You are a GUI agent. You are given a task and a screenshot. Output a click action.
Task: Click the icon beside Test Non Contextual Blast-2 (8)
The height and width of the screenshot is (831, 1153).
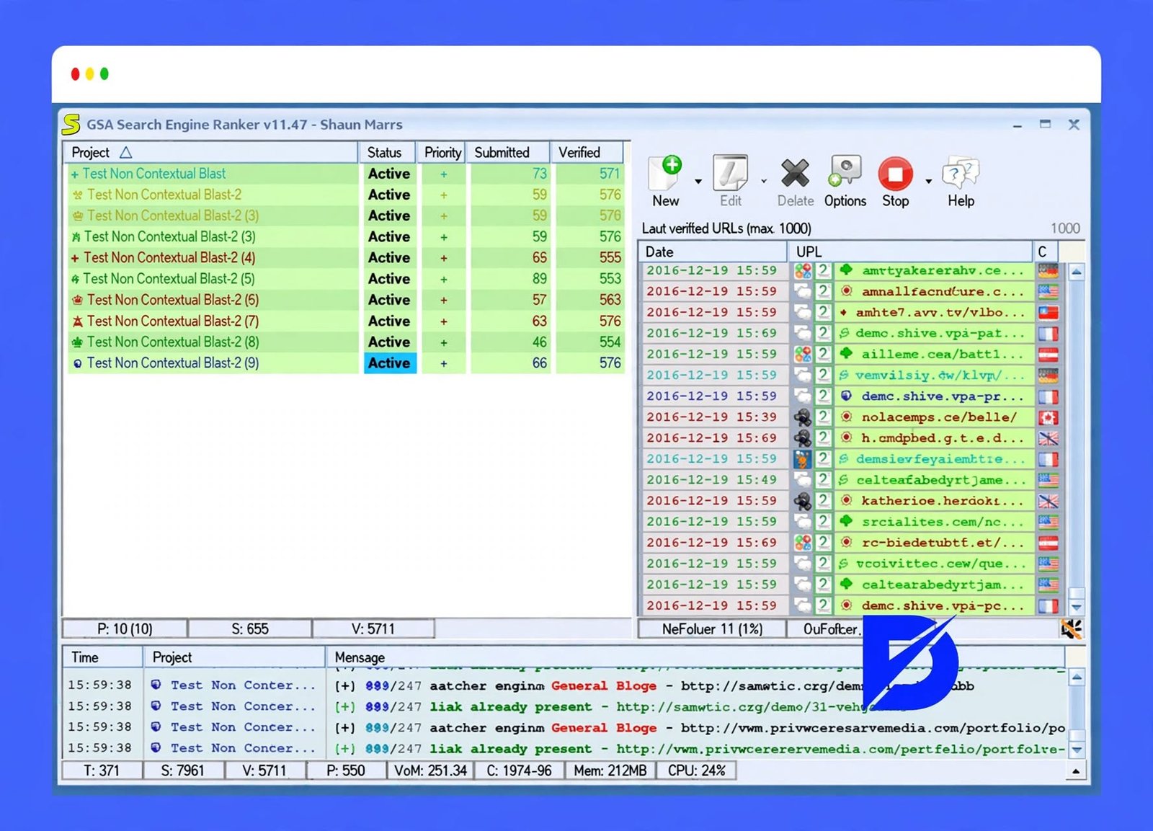point(77,342)
